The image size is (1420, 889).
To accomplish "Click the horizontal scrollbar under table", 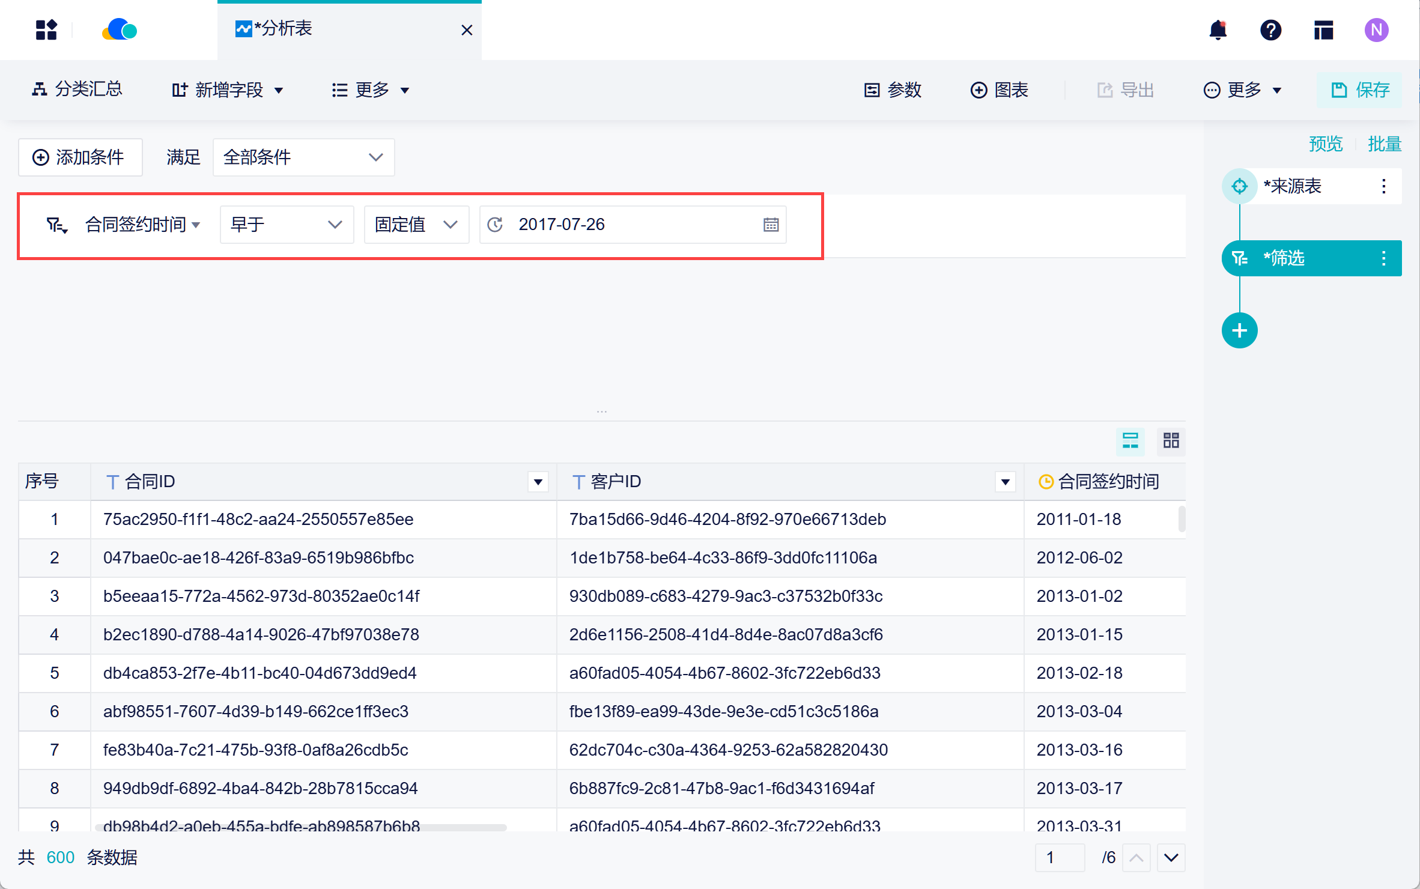I will pyautogui.click(x=300, y=827).
